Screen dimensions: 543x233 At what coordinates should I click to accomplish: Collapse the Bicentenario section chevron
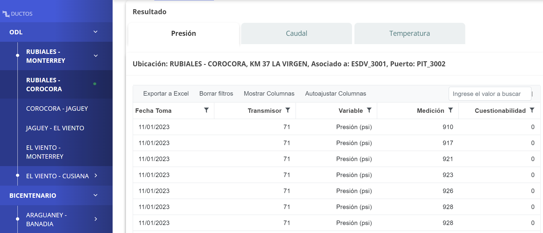point(95,195)
